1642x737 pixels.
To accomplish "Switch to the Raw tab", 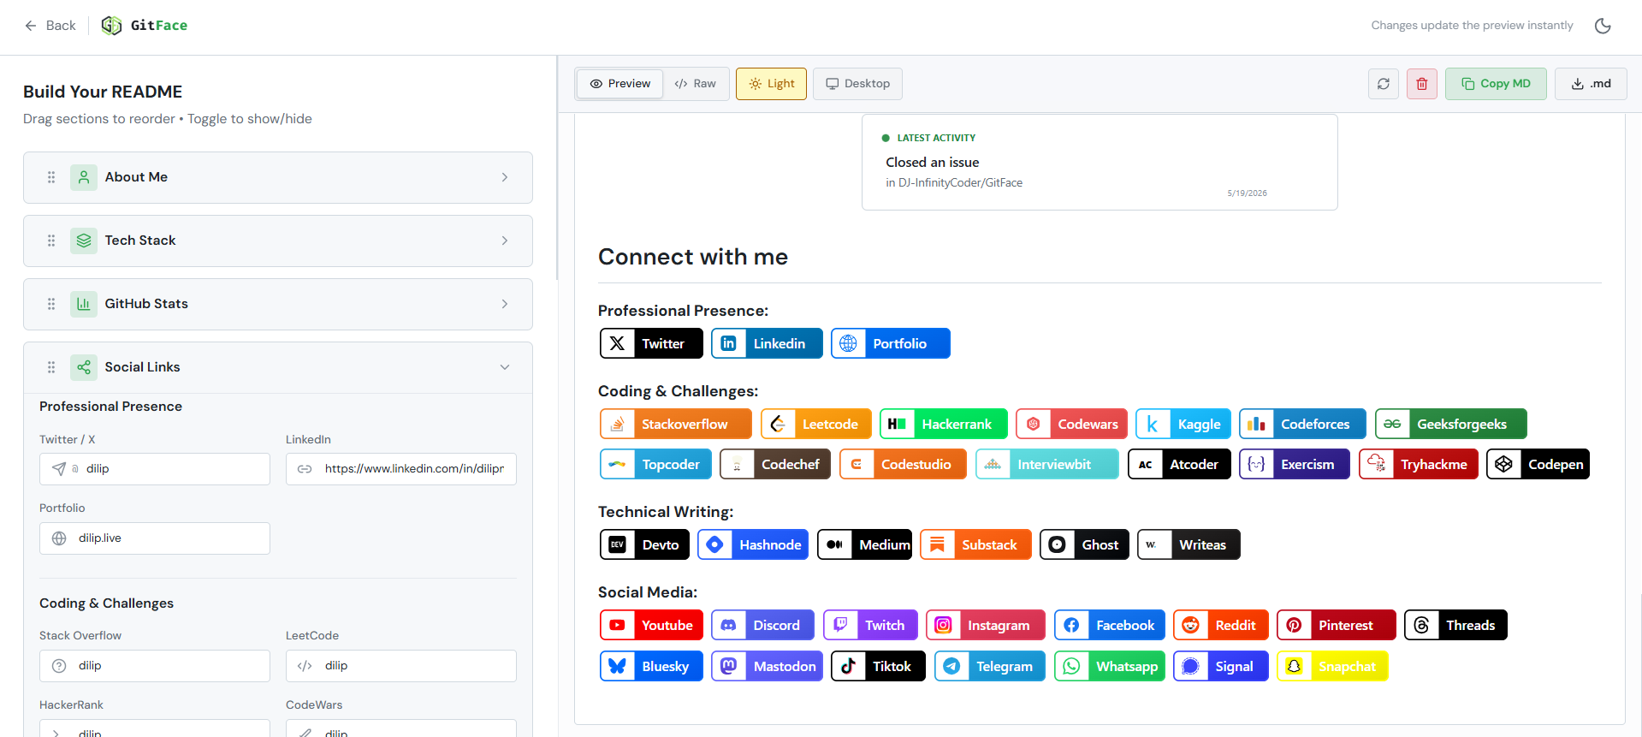I will 695,84.
